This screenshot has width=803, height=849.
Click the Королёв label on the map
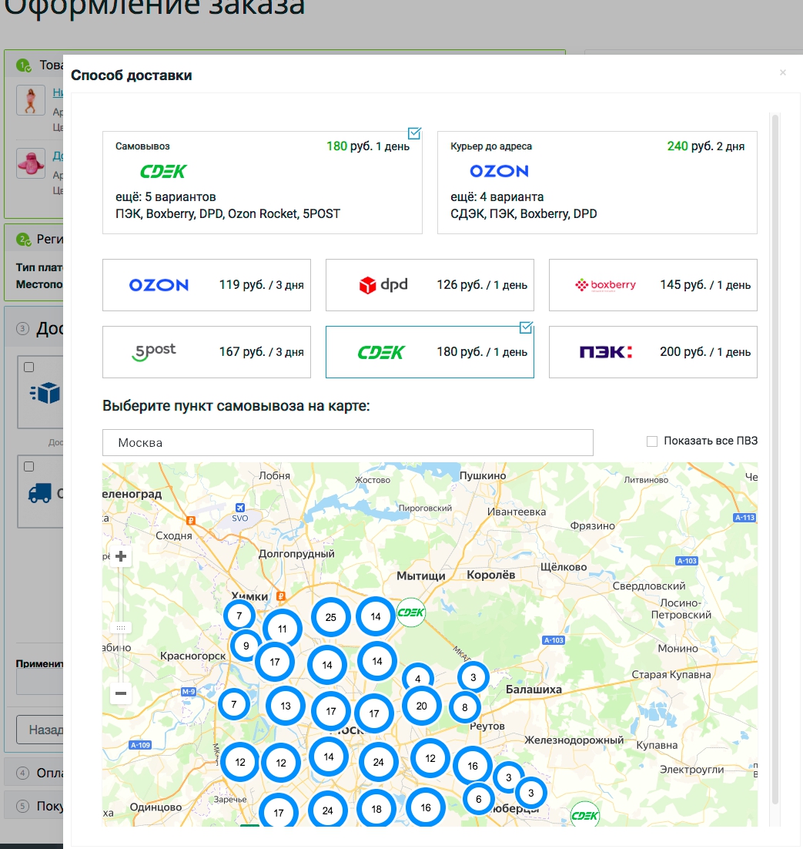(490, 575)
